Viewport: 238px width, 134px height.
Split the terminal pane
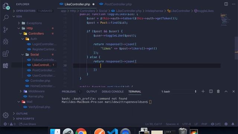211,91
